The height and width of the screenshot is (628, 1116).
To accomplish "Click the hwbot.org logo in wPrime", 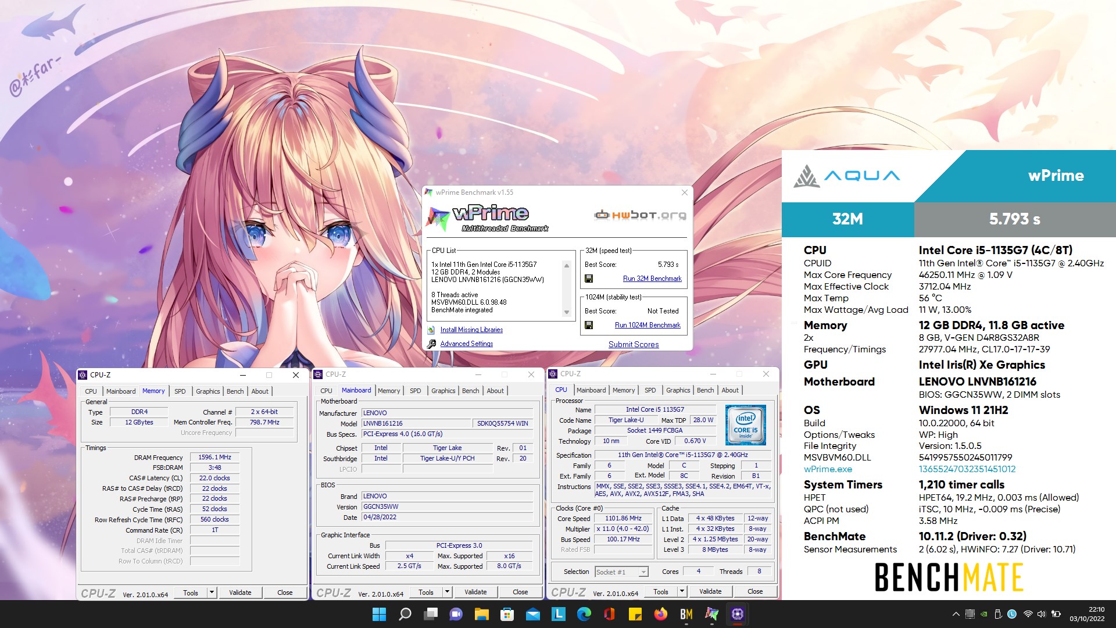I will point(640,215).
